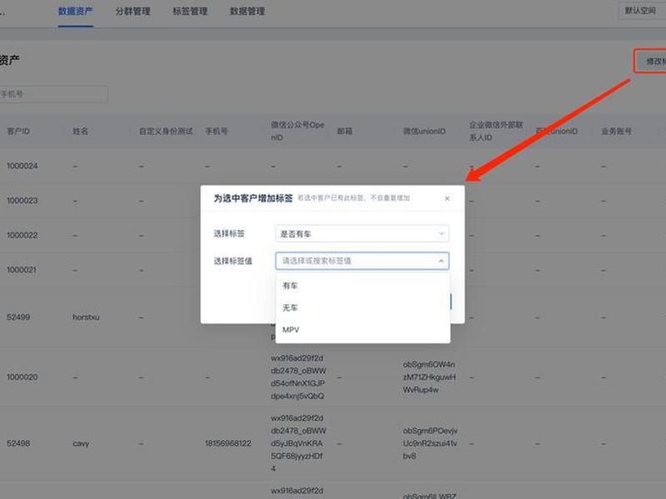The image size is (666, 499).
Task: Click the 客户ID column header
Action: [18, 131]
